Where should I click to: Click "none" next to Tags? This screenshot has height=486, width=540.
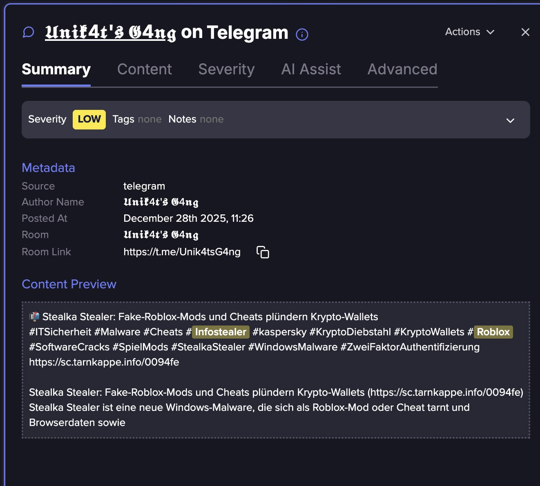[x=150, y=119]
